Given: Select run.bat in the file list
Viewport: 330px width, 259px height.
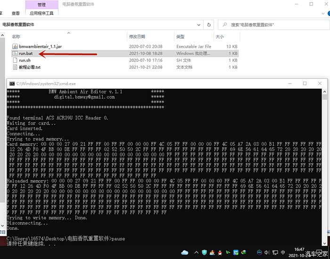Looking at the screenshot, I should (25, 53).
